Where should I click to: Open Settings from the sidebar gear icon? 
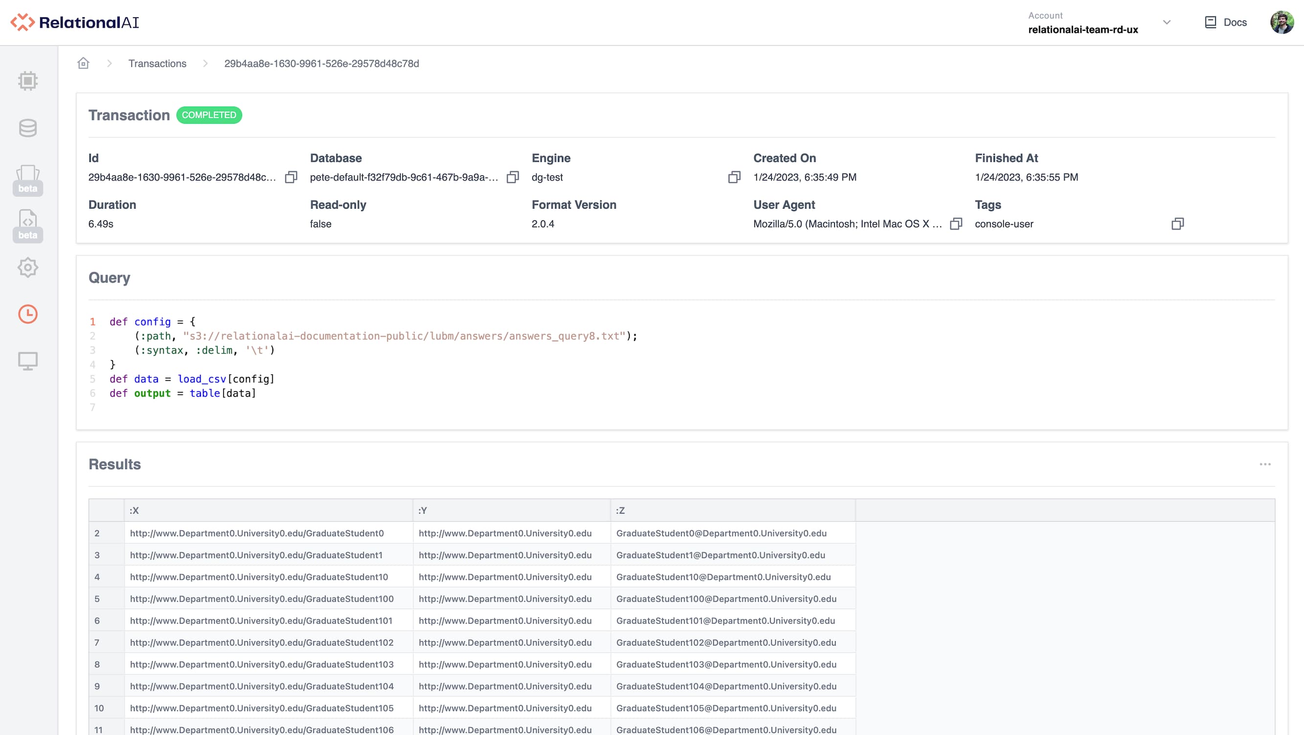click(x=28, y=268)
